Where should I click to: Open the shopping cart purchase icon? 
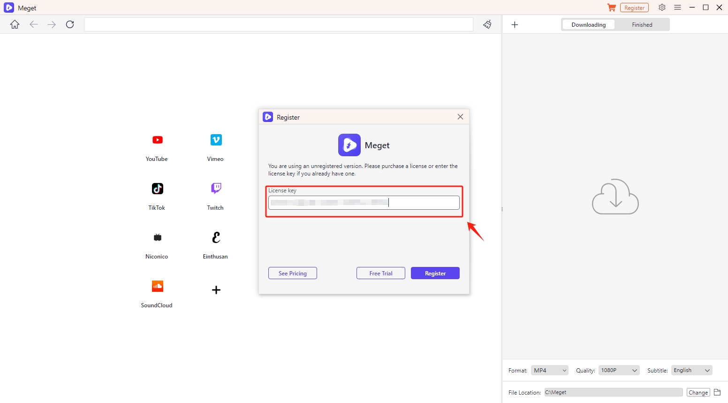[x=611, y=8]
